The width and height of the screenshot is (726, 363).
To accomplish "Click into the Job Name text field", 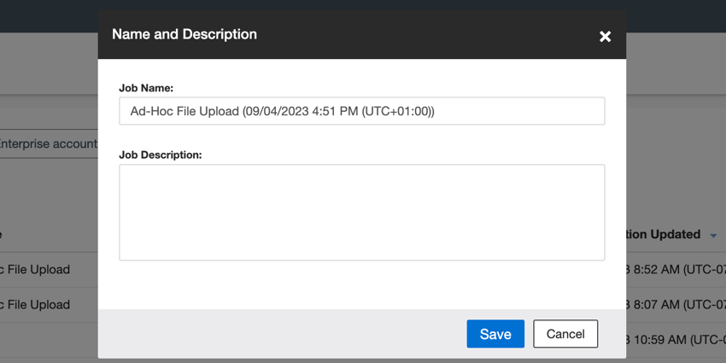I will [x=361, y=111].
